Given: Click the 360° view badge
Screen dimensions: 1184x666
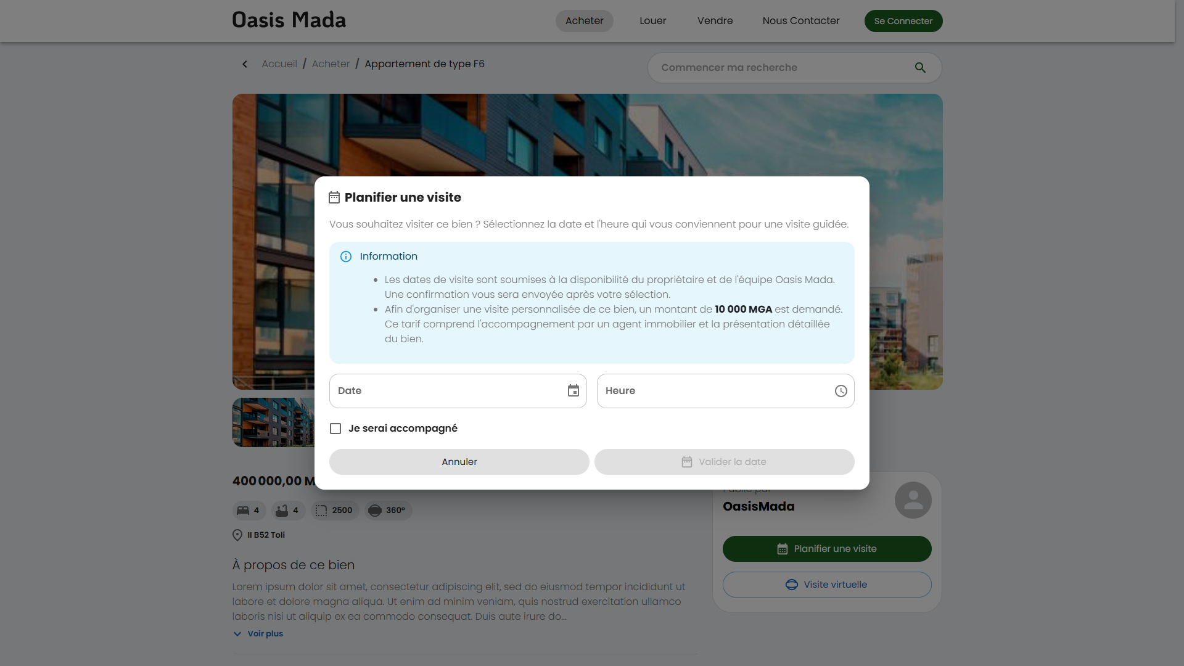Looking at the screenshot, I should pyautogui.click(x=388, y=511).
